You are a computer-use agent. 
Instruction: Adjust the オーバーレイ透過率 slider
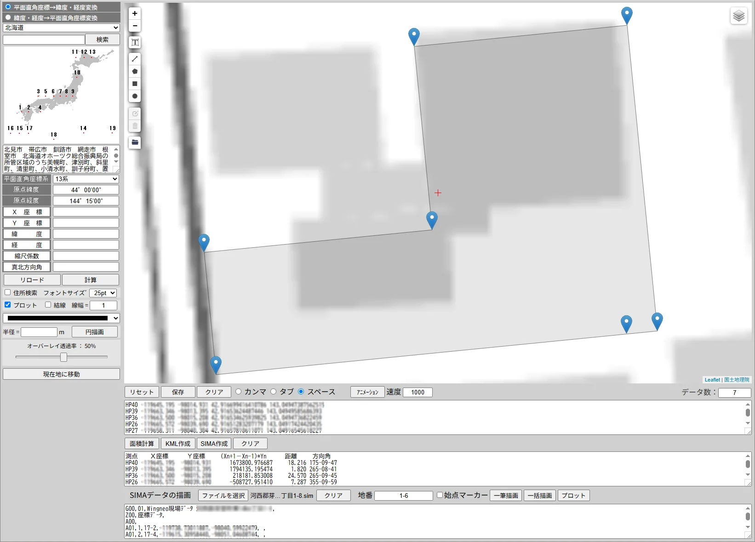click(63, 357)
